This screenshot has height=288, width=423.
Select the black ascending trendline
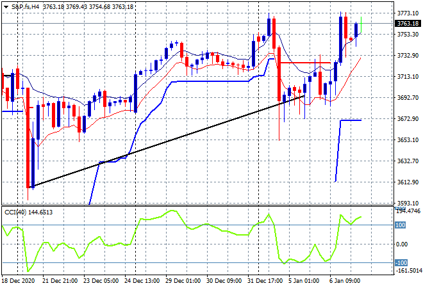click(167, 141)
